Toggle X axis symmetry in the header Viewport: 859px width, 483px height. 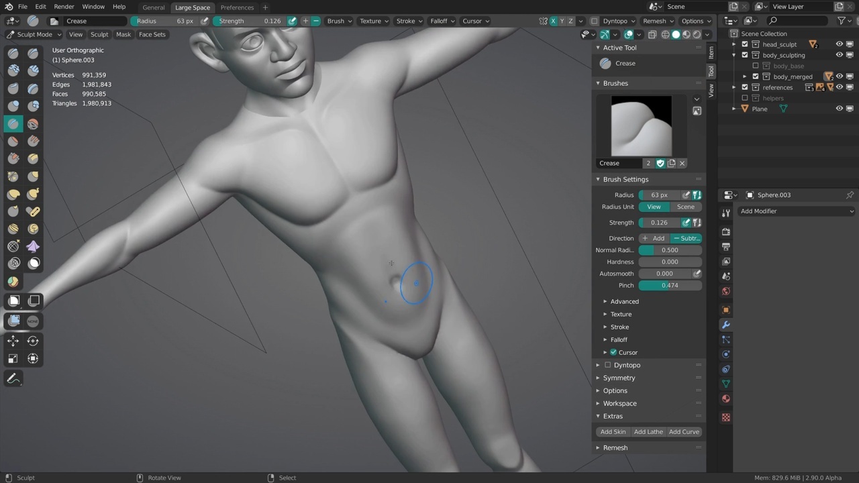coord(553,21)
